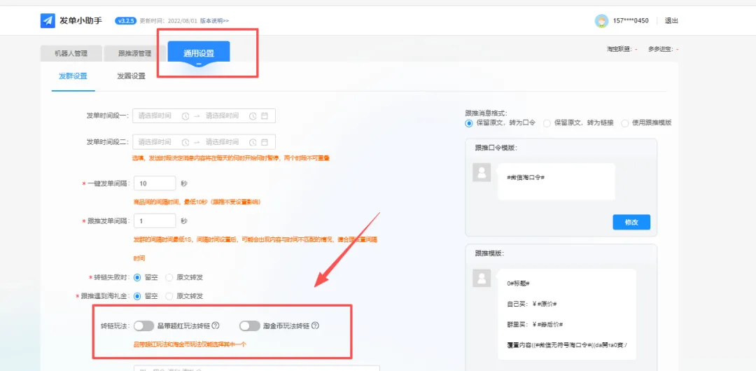Click the 转链玩法 label

[115, 326]
